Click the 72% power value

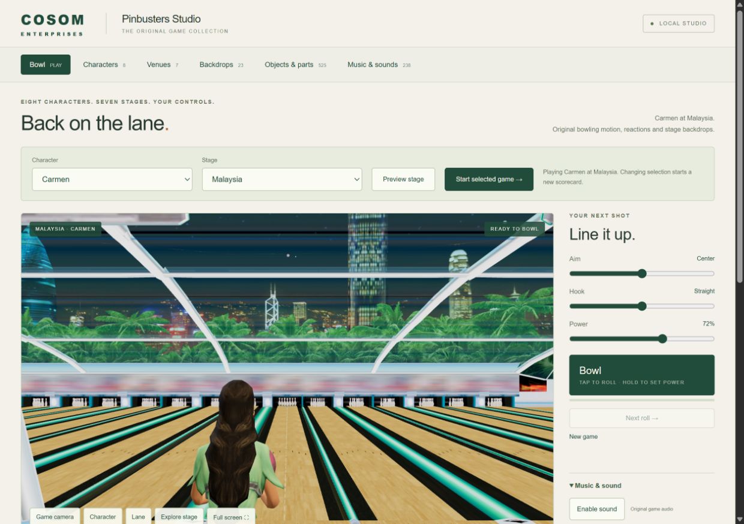coord(709,324)
